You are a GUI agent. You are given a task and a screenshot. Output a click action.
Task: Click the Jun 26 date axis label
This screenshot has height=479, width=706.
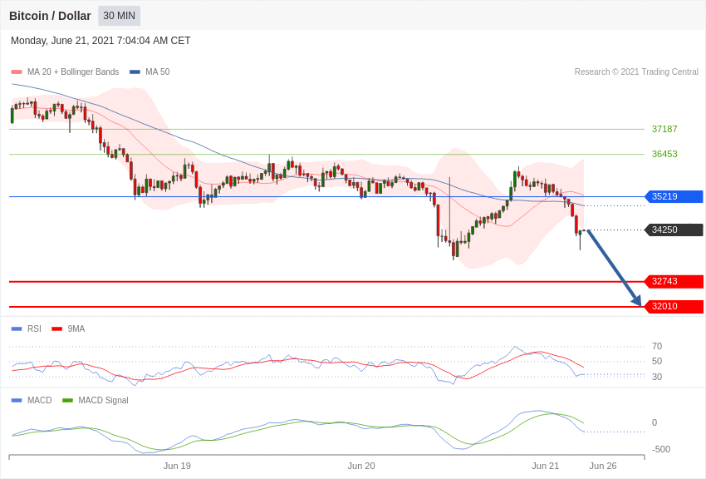[603, 466]
